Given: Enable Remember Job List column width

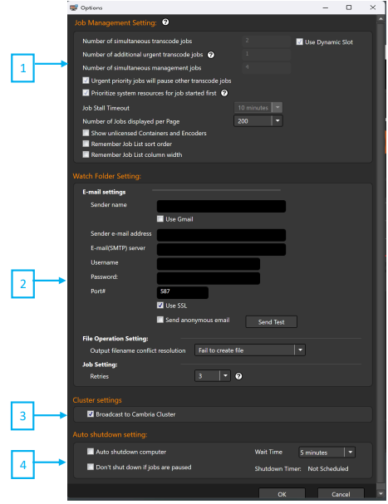Looking at the screenshot, I should tap(86, 154).
